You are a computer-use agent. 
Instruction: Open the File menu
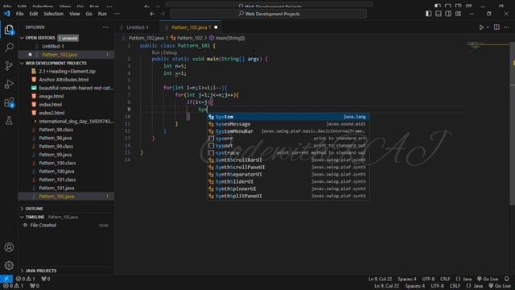pos(19,14)
